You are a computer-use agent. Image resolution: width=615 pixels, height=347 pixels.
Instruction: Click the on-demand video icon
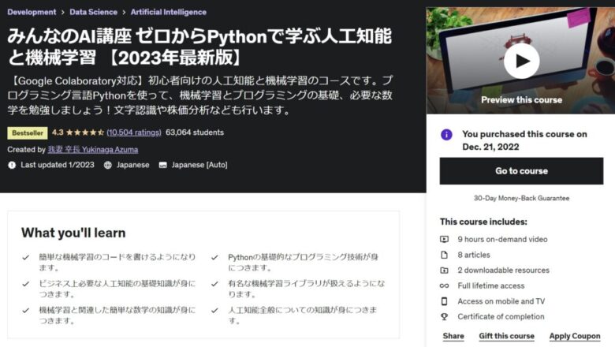444,239
